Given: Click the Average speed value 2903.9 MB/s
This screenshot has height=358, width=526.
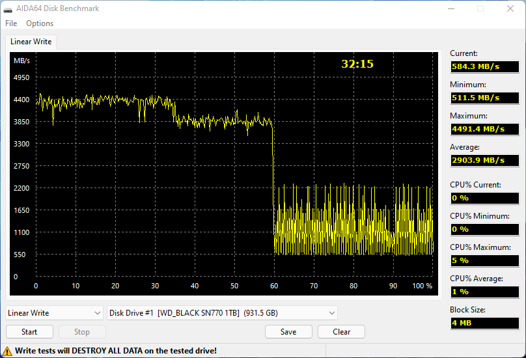Looking at the screenshot, I should coord(485,160).
